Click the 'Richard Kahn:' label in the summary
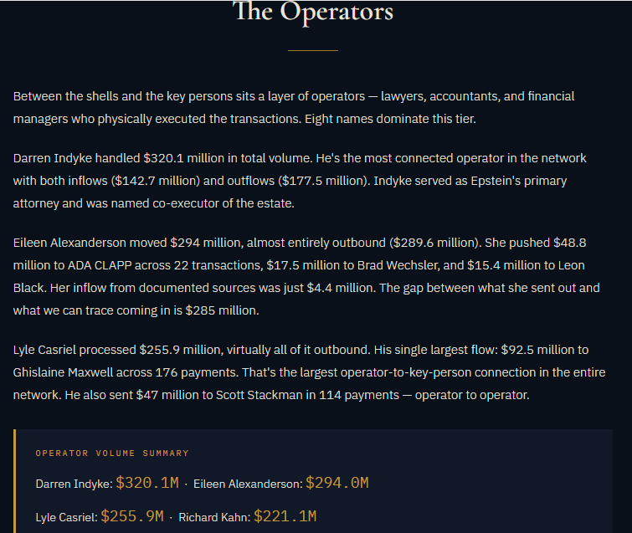Viewport: 632px width, 533px height. click(x=214, y=517)
